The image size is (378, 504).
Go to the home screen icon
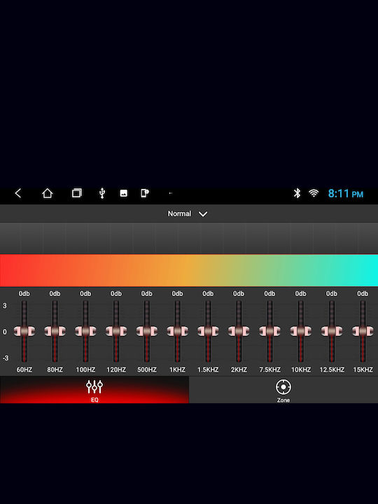48,193
